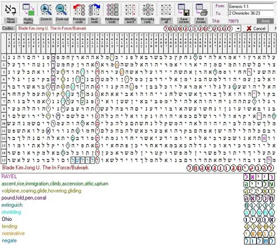
Task: Go to Next code with blue arrow icon
Action: 94,10
